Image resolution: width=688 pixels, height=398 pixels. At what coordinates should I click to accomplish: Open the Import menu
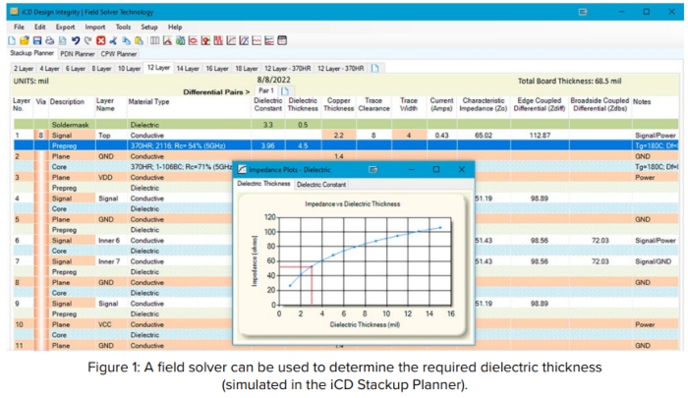click(x=95, y=27)
